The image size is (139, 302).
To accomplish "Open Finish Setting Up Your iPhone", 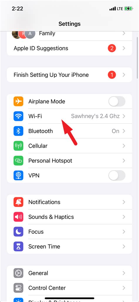I will click(69, 75).
